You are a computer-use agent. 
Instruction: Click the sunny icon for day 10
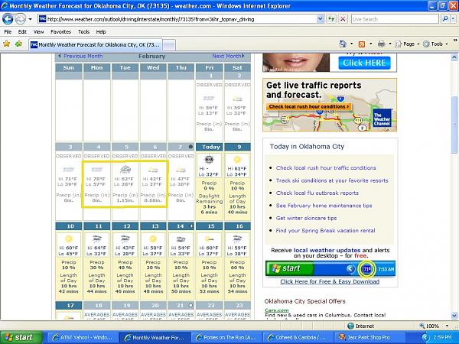click(x=69, y=239)
